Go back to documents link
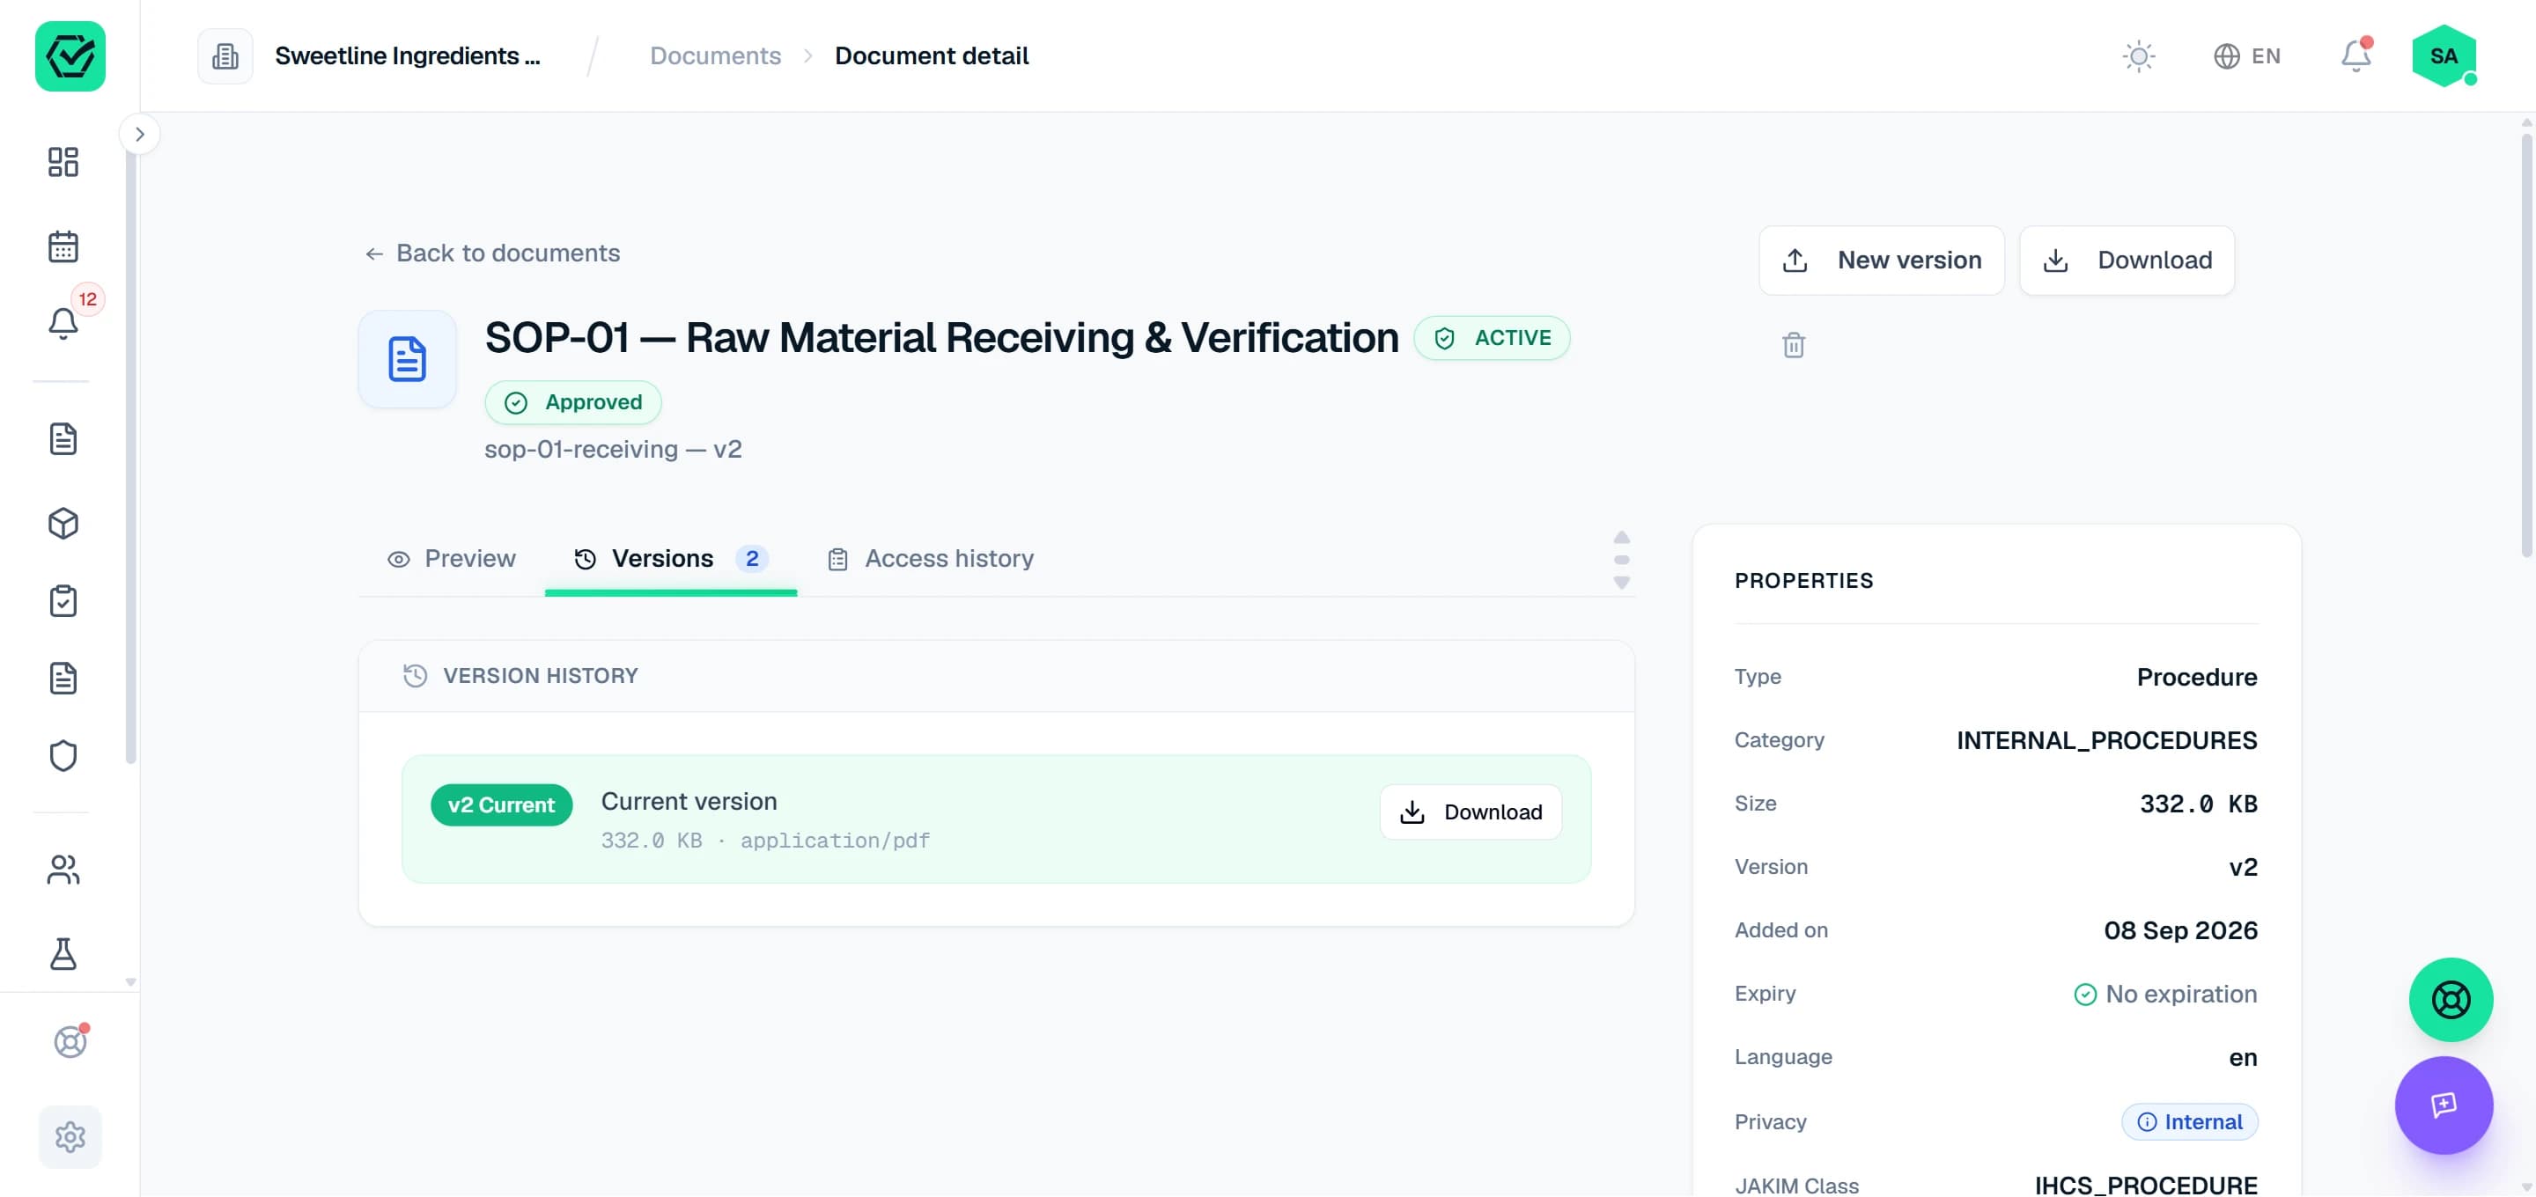 pyautogui.click(x=492, y=254)
